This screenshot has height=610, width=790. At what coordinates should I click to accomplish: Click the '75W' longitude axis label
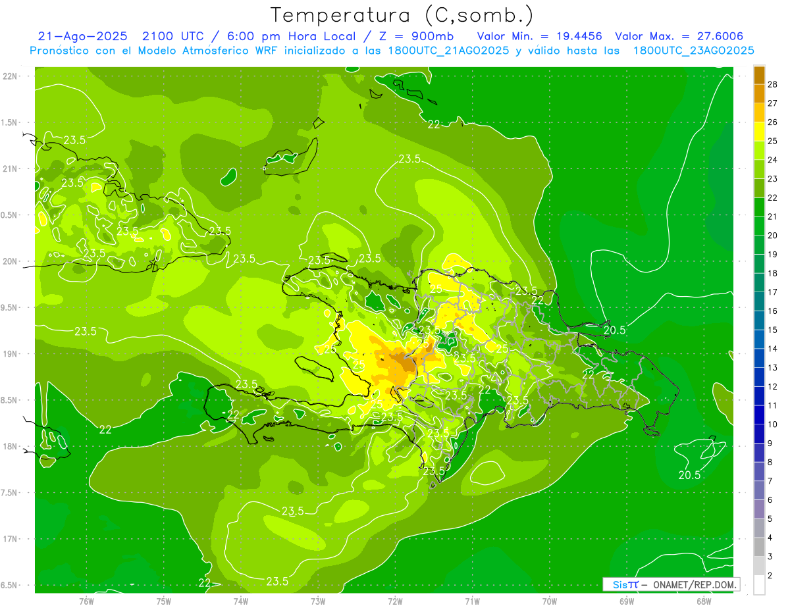click(x=163, y=601)
